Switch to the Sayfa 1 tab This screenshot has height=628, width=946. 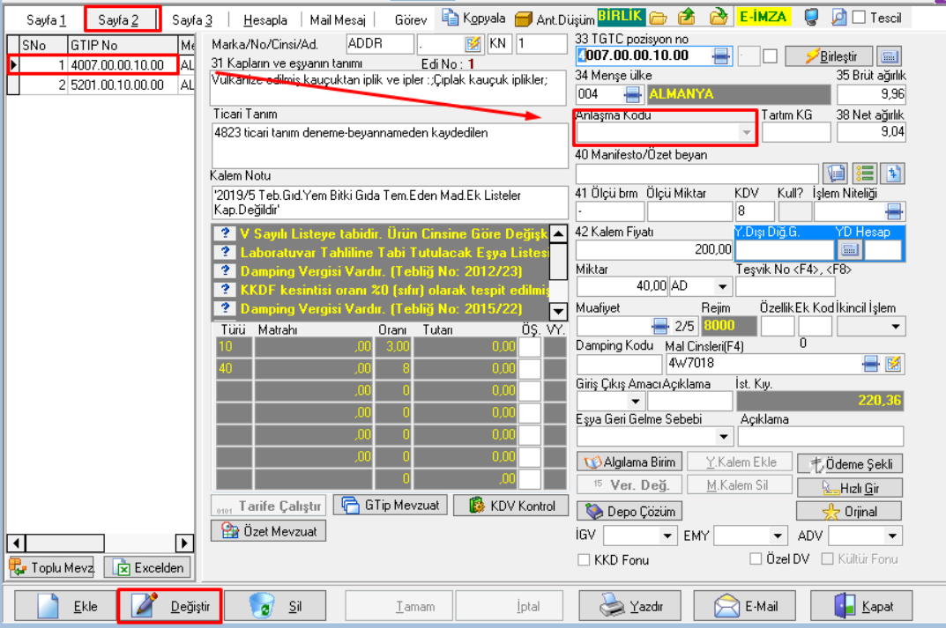pos(46,20)
